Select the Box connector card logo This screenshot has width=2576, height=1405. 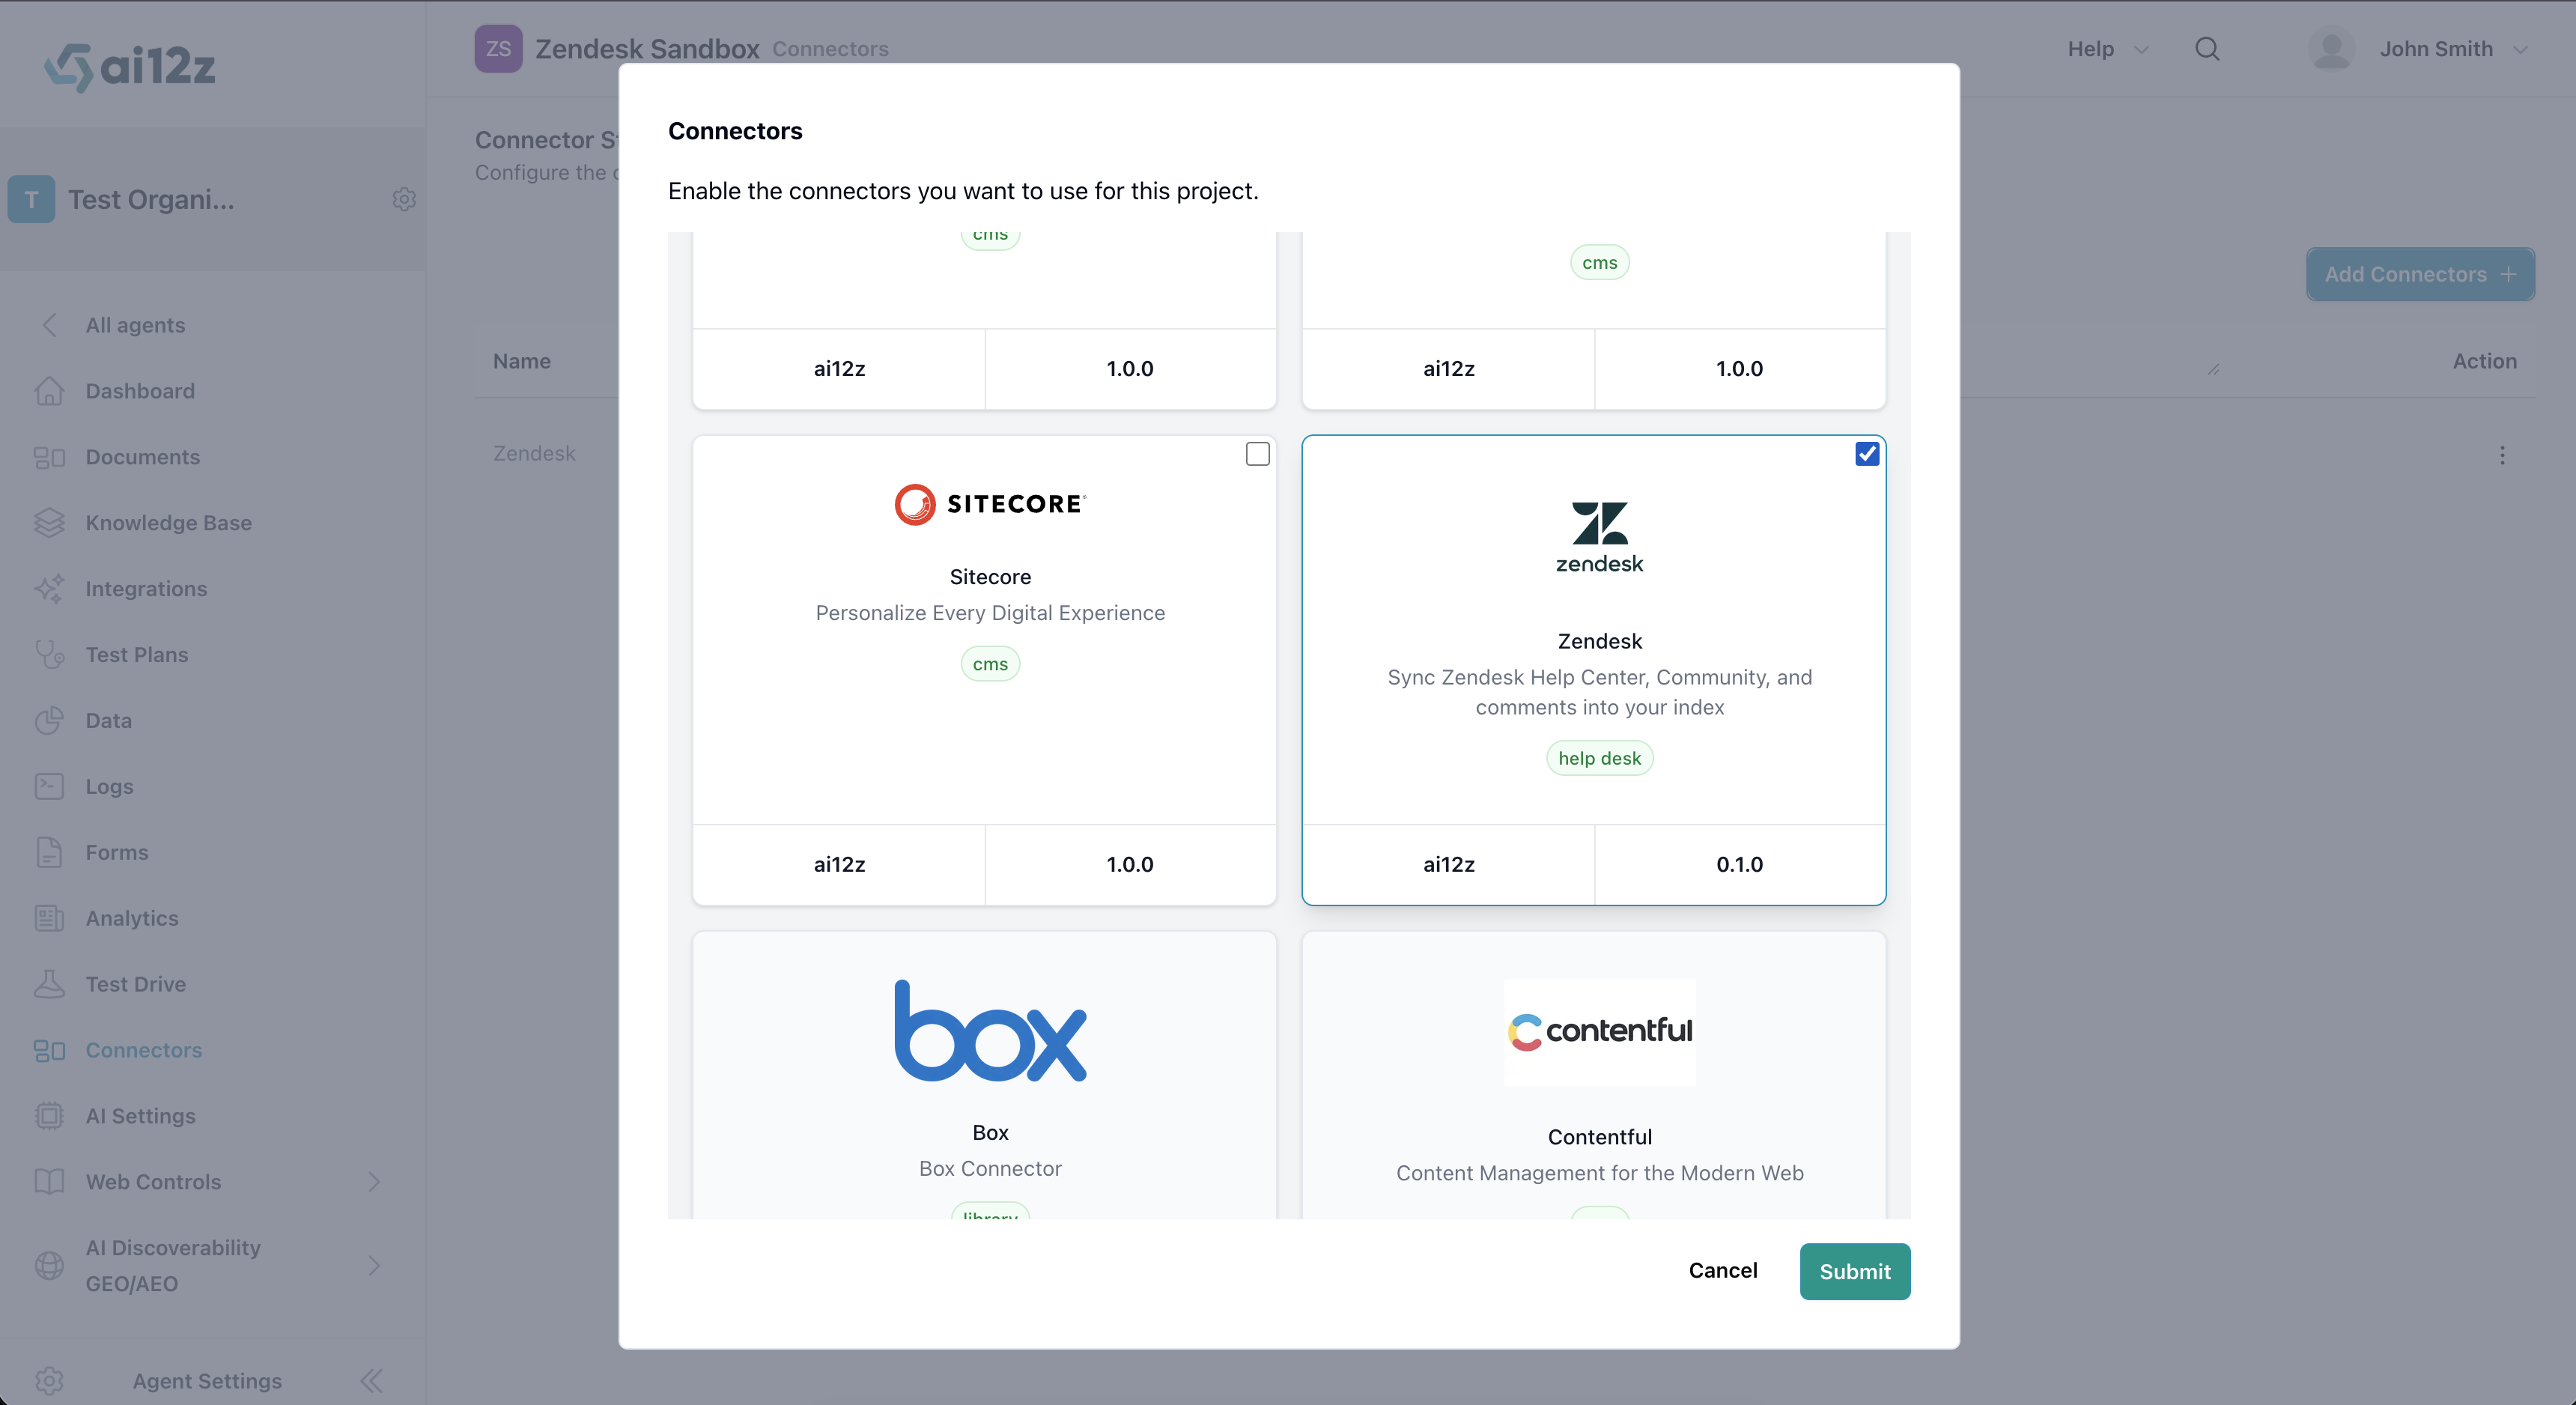click(x=990, y=1031)
